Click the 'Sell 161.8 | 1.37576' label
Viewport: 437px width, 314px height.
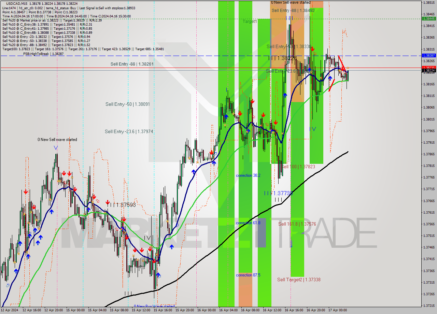(297, 224)
